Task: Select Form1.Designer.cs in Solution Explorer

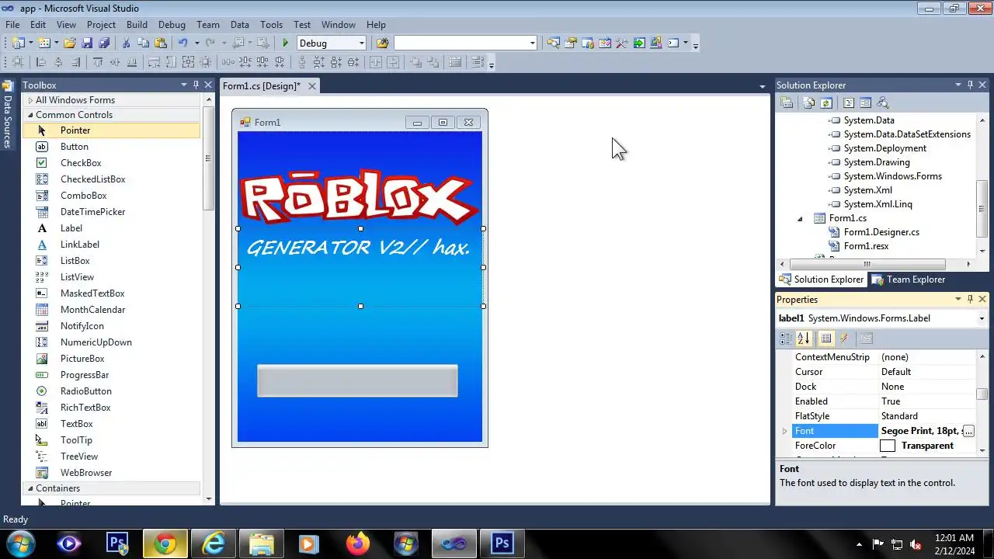Action: 881,232
